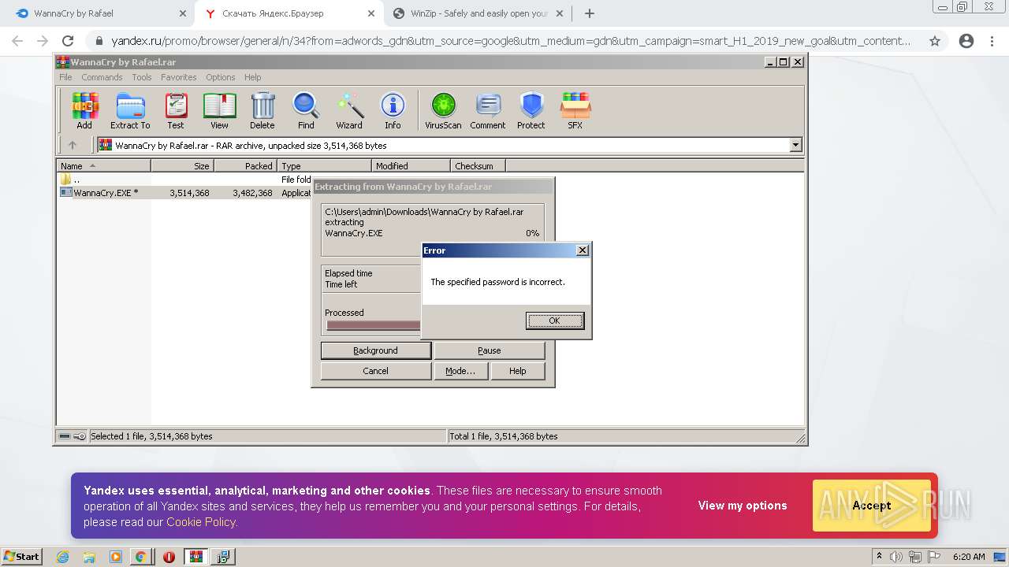This screenshot has height=567, width=1009.
Task: Click the Mode... button
Action: click(460, 371)
